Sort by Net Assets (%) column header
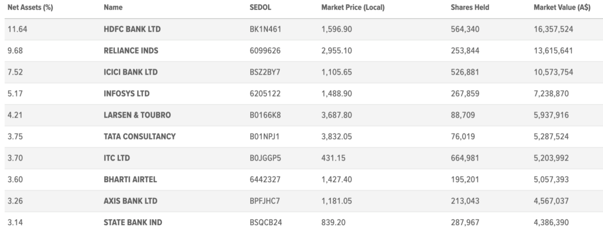The width and height of the screenshot is (603, 231). (x=30, y=8)
